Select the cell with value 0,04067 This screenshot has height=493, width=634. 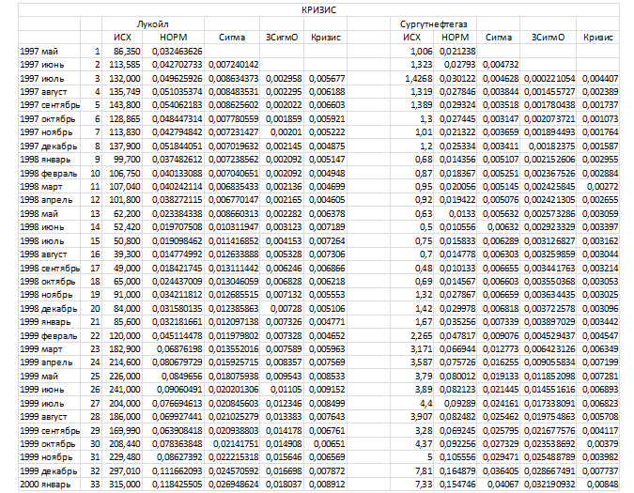498,485
